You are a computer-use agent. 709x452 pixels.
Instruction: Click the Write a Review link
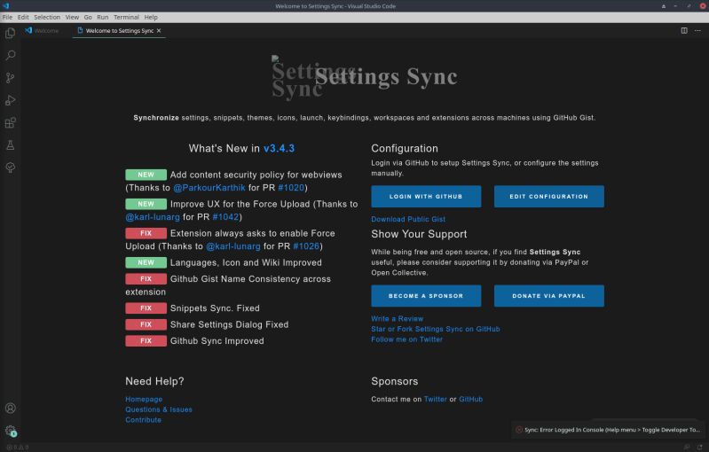click(397, 318)
